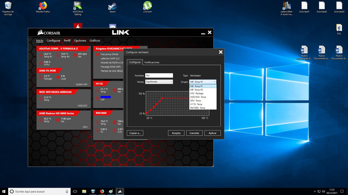
Task: Click the Cancelar button
Action: coord(194,133)
